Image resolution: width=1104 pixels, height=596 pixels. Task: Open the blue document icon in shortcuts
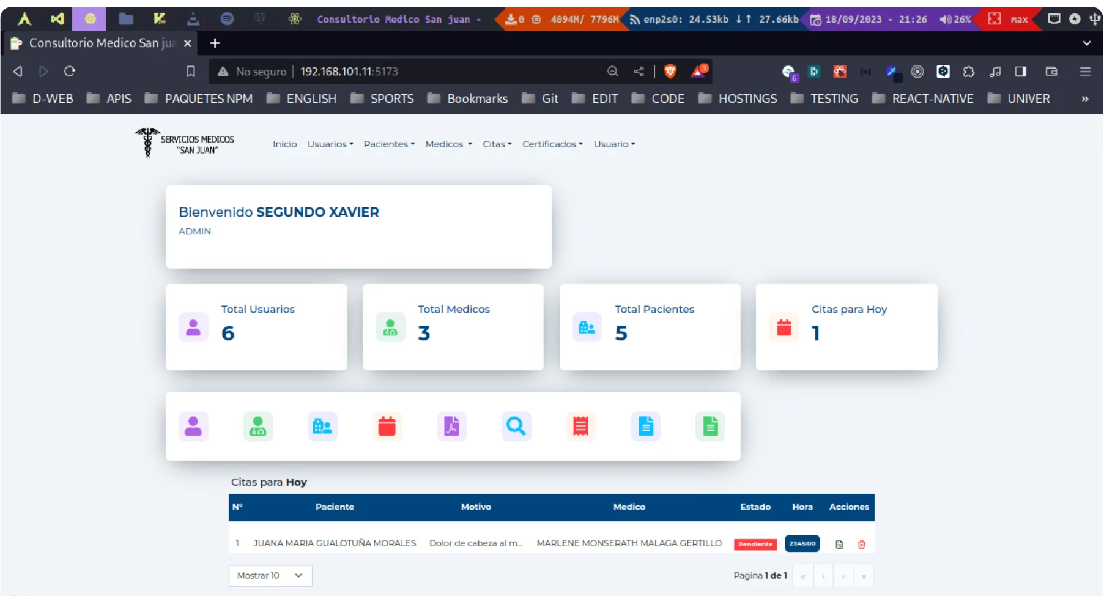[646, 427]
